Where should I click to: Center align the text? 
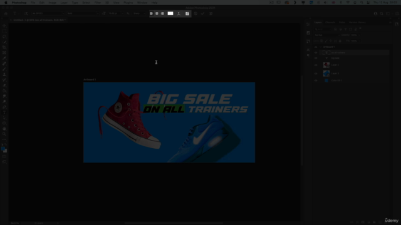[x=157, y=14]
